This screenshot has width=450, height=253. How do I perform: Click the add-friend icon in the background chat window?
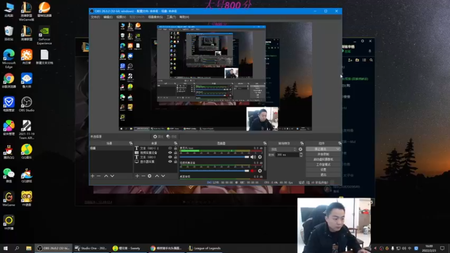click(350, 60)
